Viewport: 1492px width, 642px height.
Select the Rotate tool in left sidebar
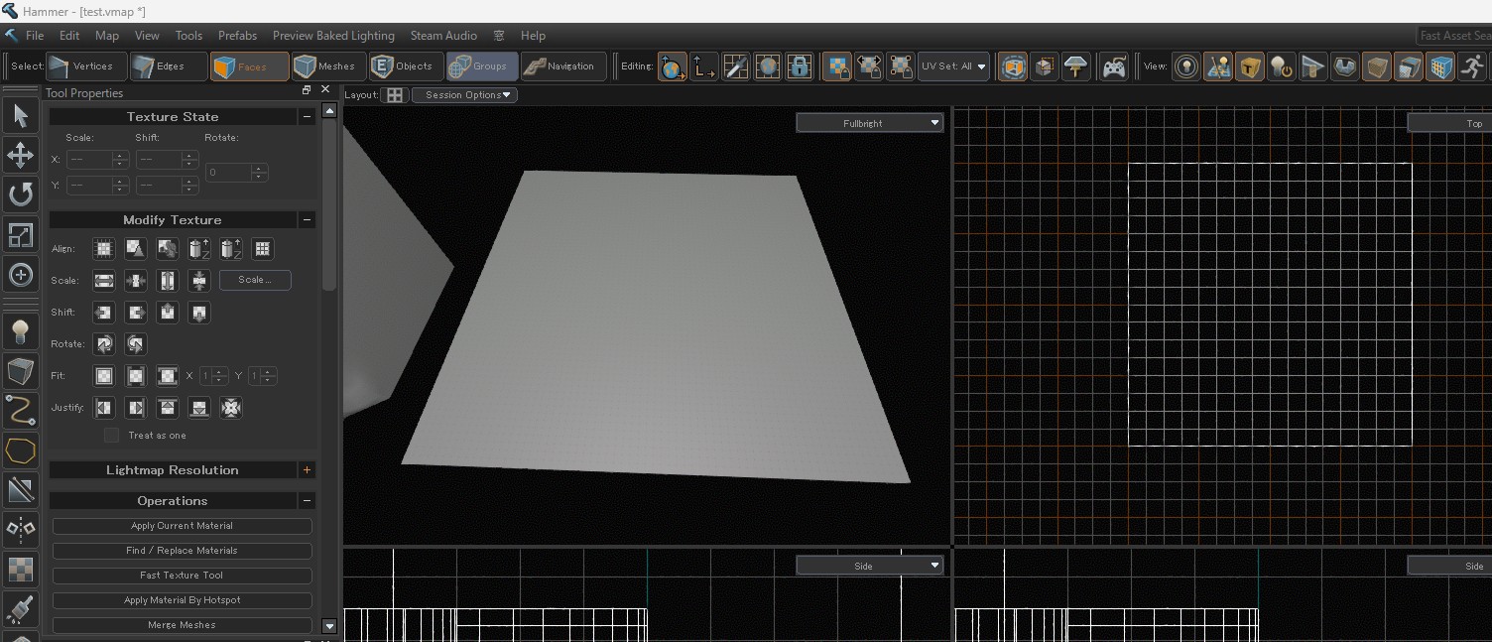pyautogui.click(x=21, y=194)
